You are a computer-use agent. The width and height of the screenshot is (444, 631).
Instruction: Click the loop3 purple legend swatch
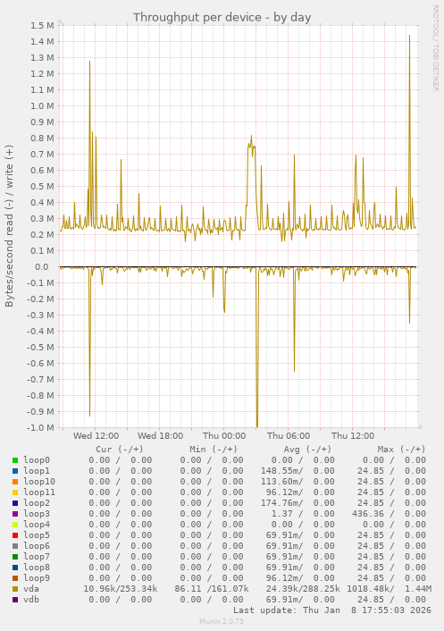pyautogui.click(x=15, y=514)
